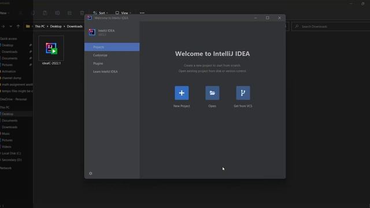
Task: Click the New Project plus icon
Action: tap(182, 93)
